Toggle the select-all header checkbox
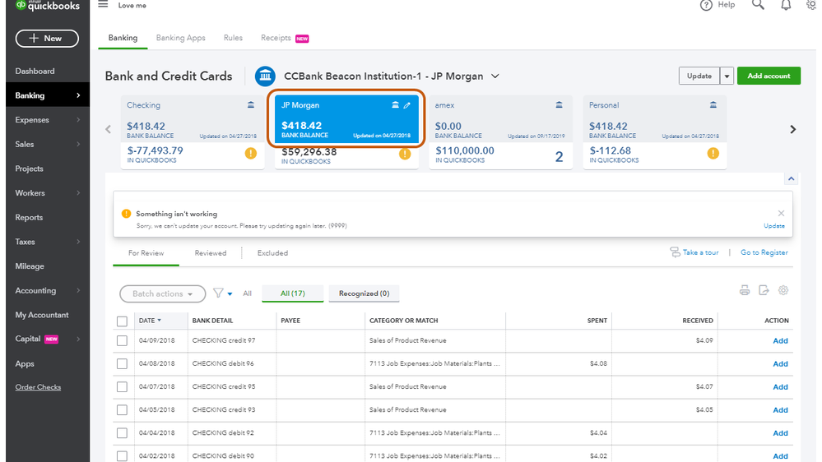822x462 pixels. [x=122, y=321]
